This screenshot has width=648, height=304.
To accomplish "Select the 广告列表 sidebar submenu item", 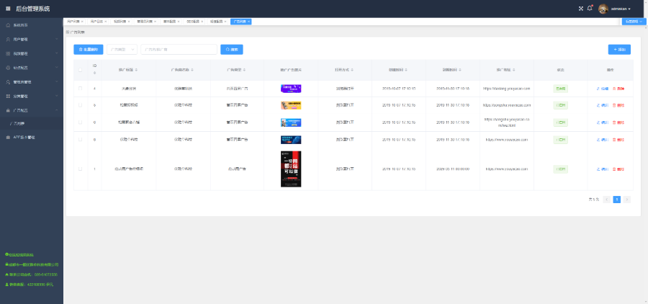I will click(32, 124).
